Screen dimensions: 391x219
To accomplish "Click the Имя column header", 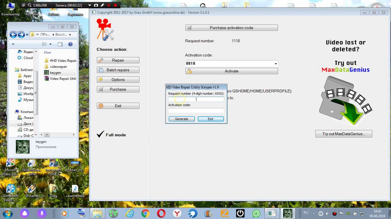I will 47,52.
